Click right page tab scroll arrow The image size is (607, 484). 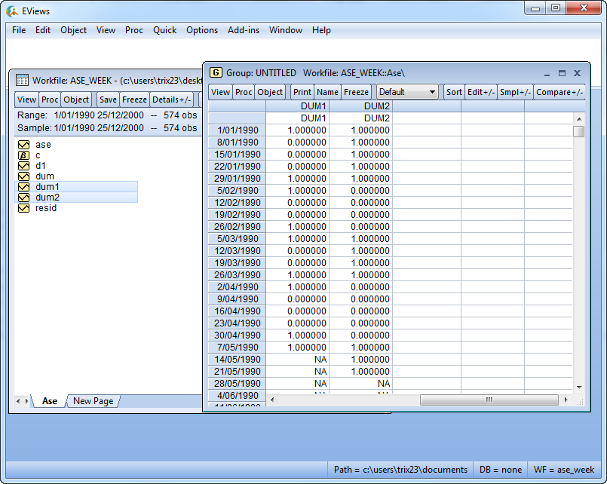[x=26, y=401]
